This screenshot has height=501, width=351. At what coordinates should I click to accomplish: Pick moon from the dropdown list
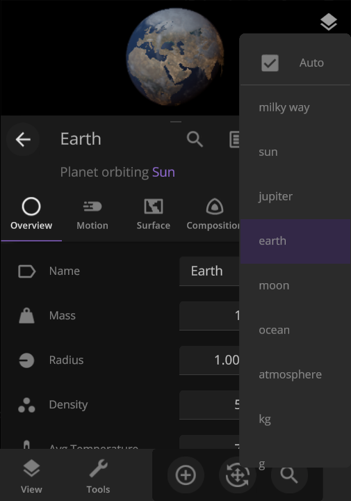pos(295,286)
